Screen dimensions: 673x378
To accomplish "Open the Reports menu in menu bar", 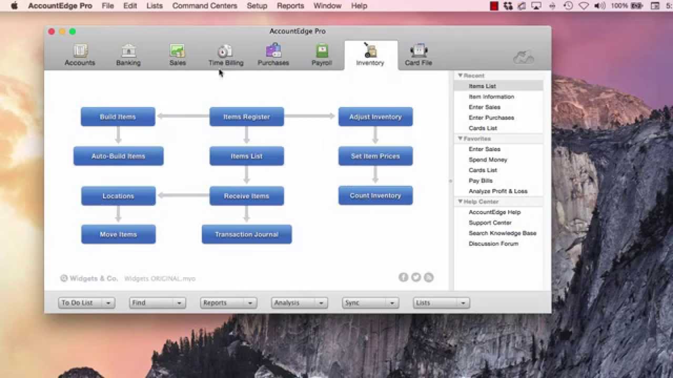I will tap(290, 6).
